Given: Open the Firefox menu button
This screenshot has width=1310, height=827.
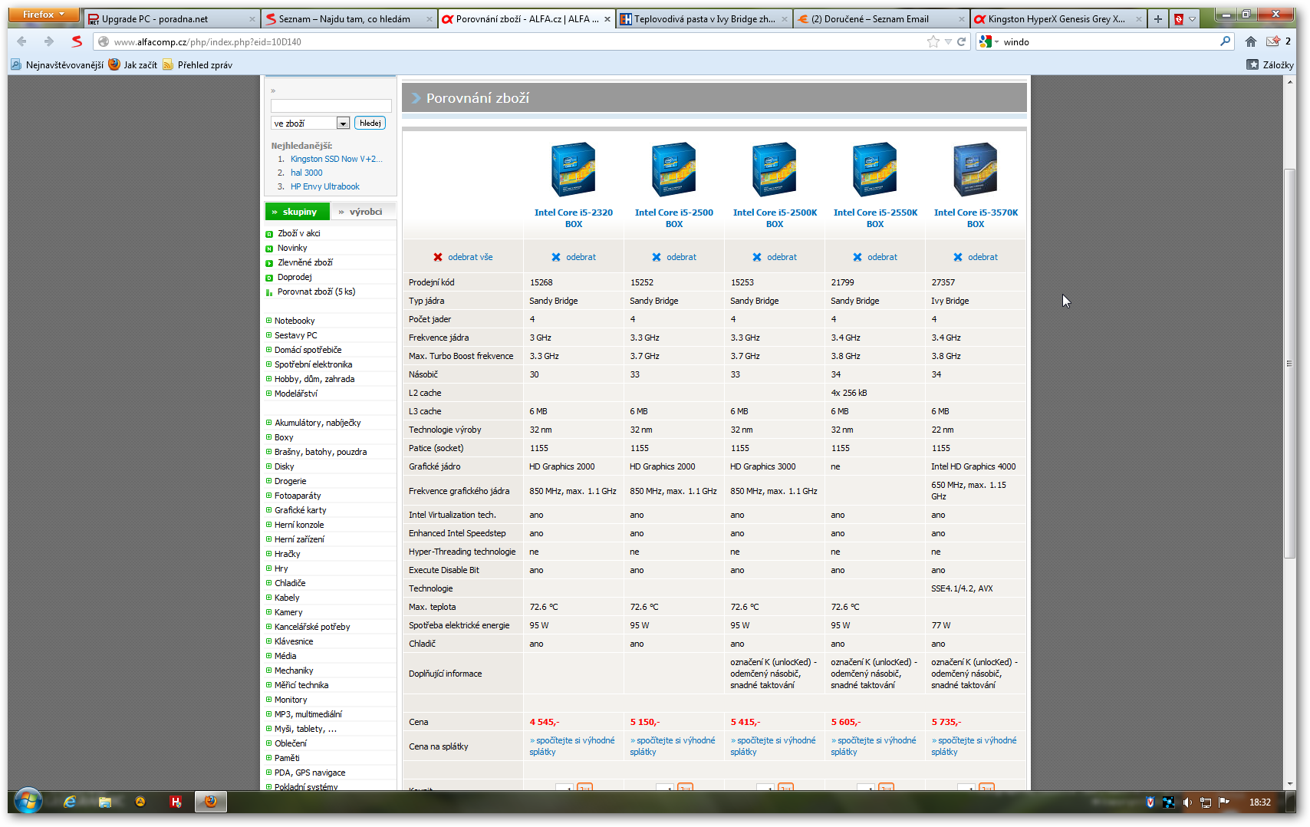Looking at the screenshot, I should (x=44, y=15).
